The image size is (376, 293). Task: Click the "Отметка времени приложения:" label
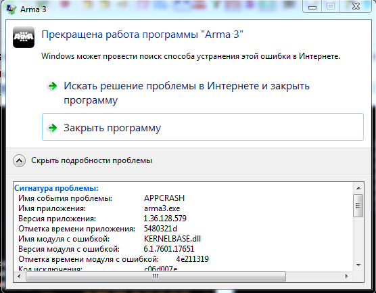(x=76, y=229)
